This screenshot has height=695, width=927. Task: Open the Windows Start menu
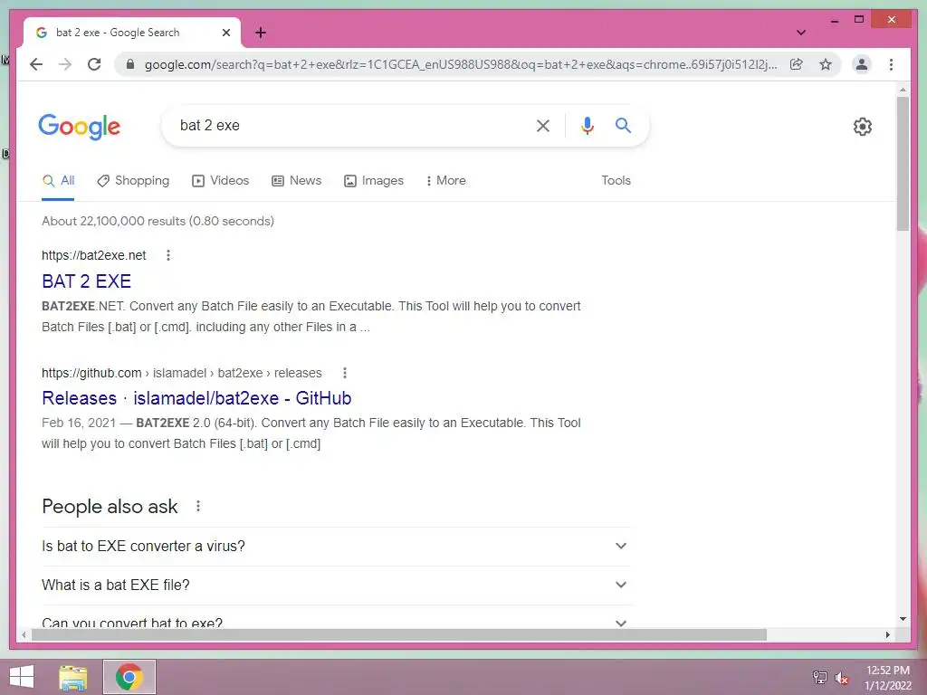[x=22, y=677]
